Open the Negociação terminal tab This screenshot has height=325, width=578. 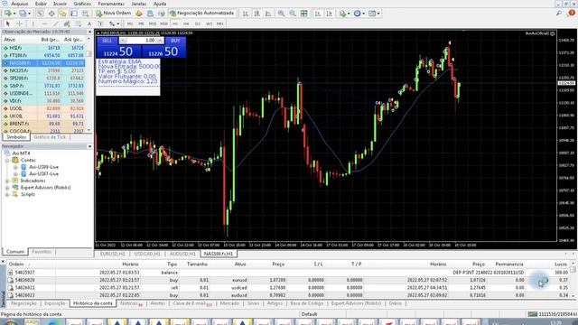point(24,303)
